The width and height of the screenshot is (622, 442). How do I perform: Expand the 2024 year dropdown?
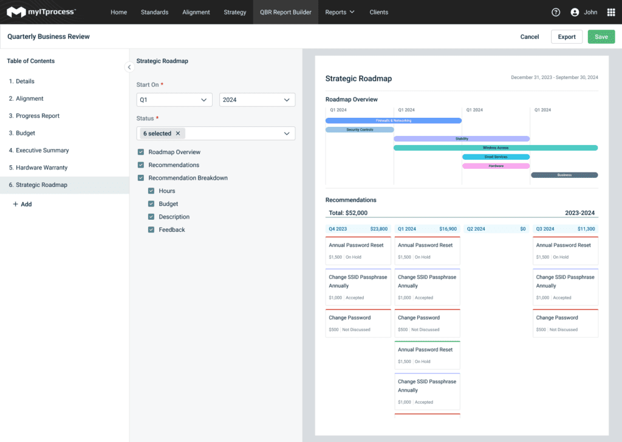(x=257, y=100)
